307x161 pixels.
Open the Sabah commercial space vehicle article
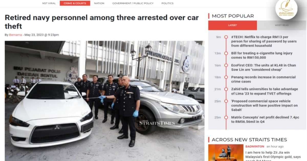point(264,106)
